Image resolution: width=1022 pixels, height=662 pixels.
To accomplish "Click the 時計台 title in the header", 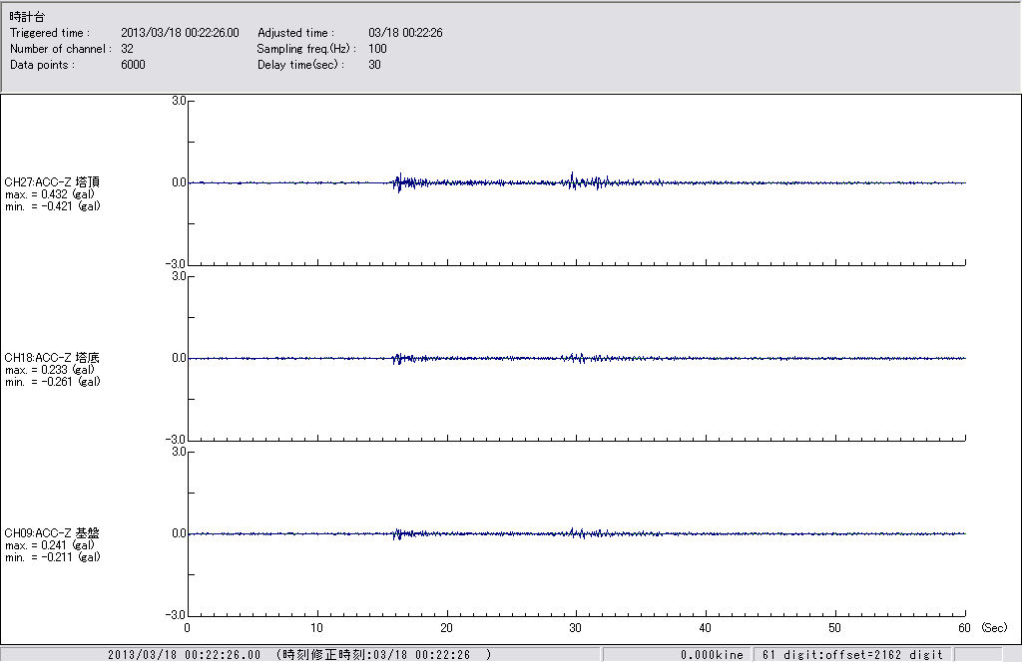I will (27, 17).
